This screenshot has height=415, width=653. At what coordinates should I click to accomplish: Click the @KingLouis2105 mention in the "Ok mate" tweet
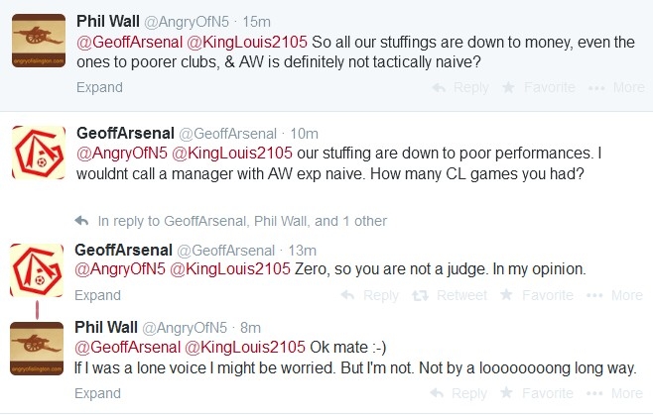[x=239, y=347]
